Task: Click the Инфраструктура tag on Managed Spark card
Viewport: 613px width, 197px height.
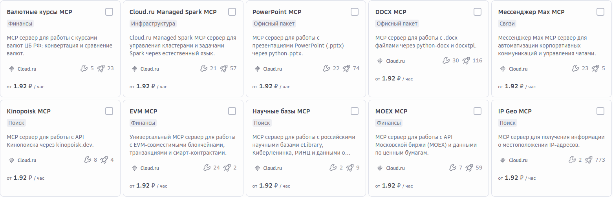Action: point(153,24)
